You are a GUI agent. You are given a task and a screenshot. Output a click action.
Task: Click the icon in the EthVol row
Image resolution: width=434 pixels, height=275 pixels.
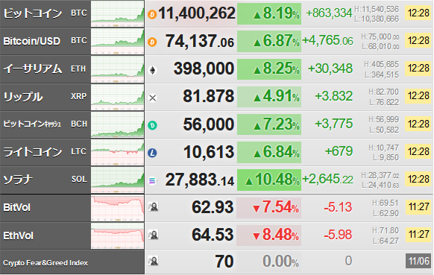tap(153, 235)
